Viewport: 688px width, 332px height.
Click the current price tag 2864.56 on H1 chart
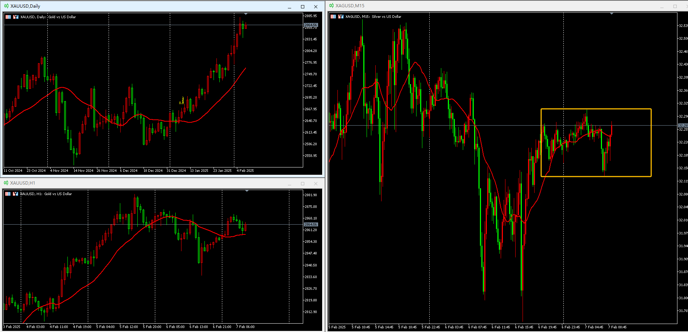[x=311, y=224]
